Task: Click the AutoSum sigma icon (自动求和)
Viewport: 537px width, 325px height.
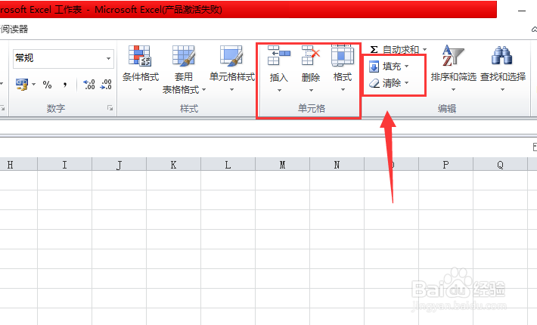Action: click(374, 50)
